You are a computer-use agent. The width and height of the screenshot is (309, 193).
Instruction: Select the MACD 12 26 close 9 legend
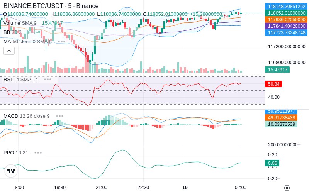point(26,116)
